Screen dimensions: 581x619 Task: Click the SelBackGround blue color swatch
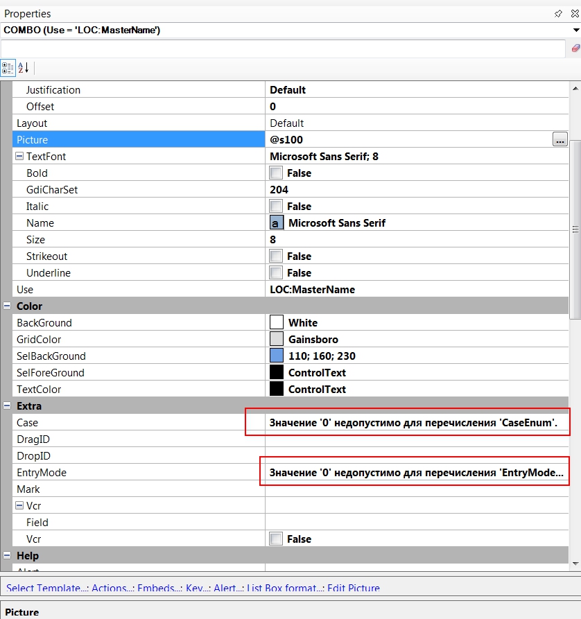[277, 356]
